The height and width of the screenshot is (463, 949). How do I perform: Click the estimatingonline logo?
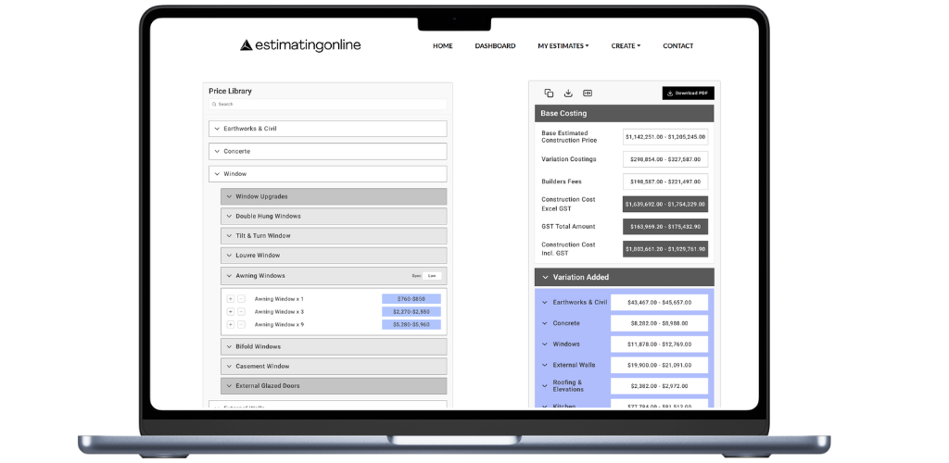tap(300, 45)
